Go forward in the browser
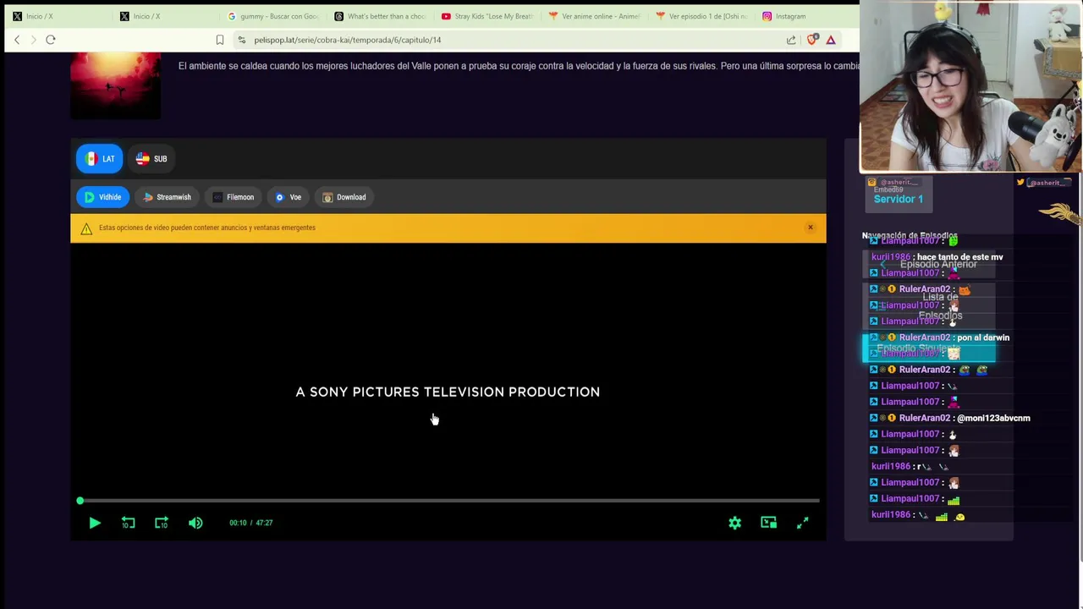The width and height of the screenshot is (1083, 609). [x=33, y=40]
